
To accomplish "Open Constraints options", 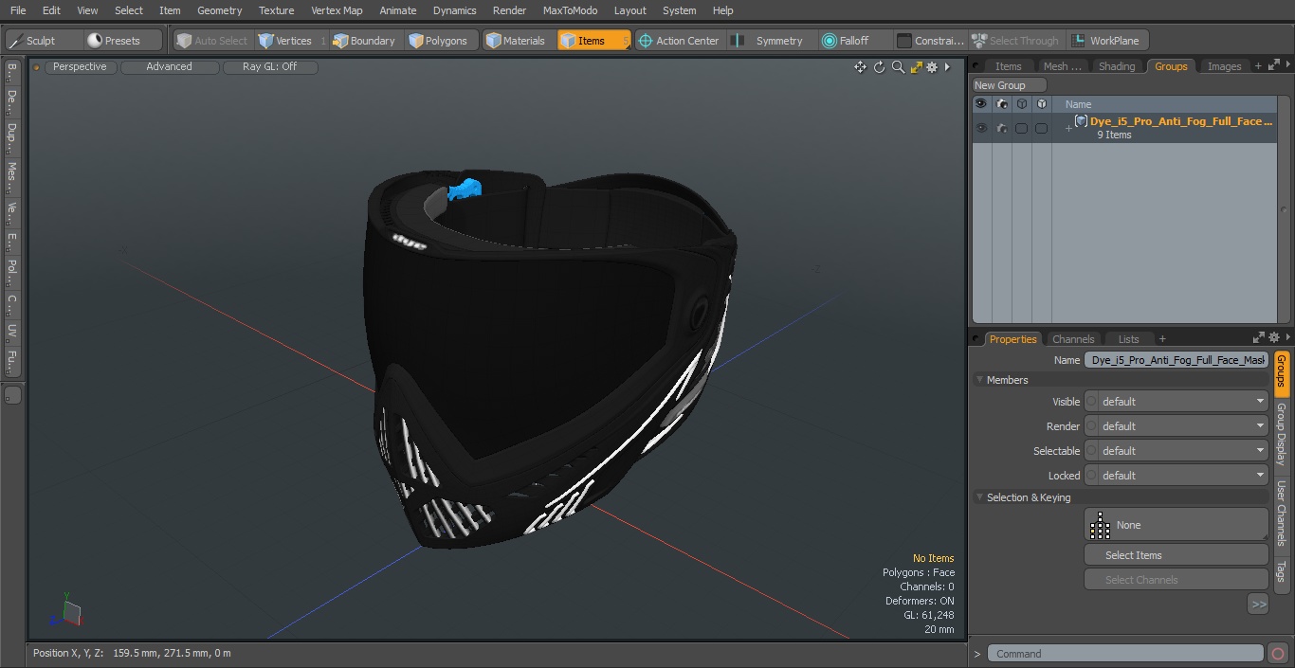I will coord(931,41).
